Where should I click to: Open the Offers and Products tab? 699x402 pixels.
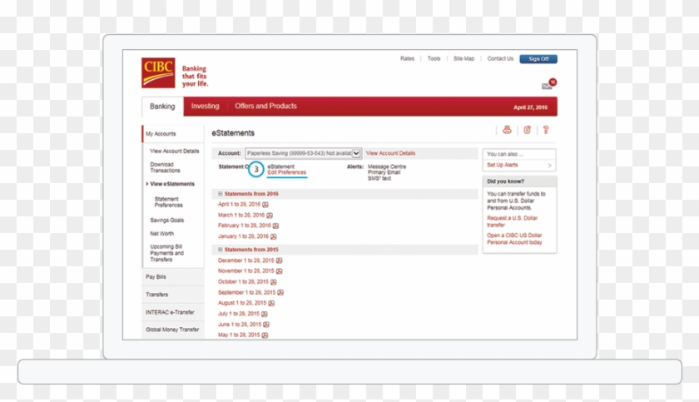coord(265,106)
